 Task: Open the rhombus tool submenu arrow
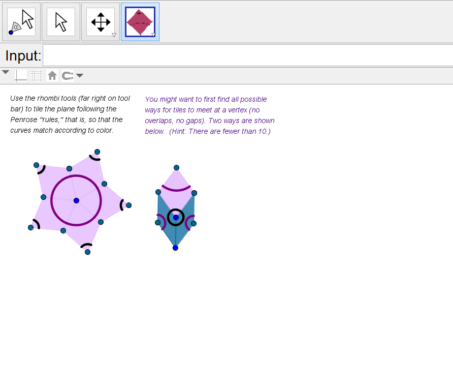[x=153, y=35]
